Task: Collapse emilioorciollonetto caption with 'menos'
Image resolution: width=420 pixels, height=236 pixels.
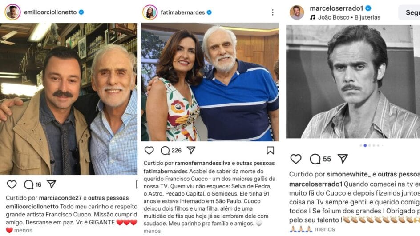Action: click(23, 230)
